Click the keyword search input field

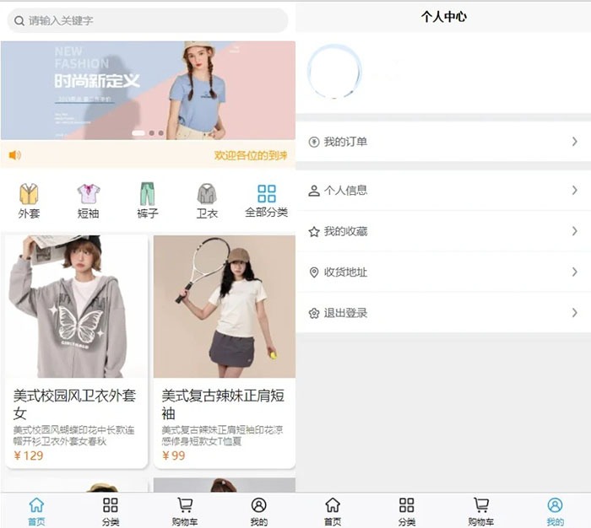point(152,20)
